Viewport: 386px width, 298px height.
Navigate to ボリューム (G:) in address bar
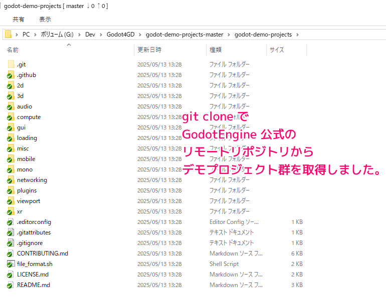57,34
